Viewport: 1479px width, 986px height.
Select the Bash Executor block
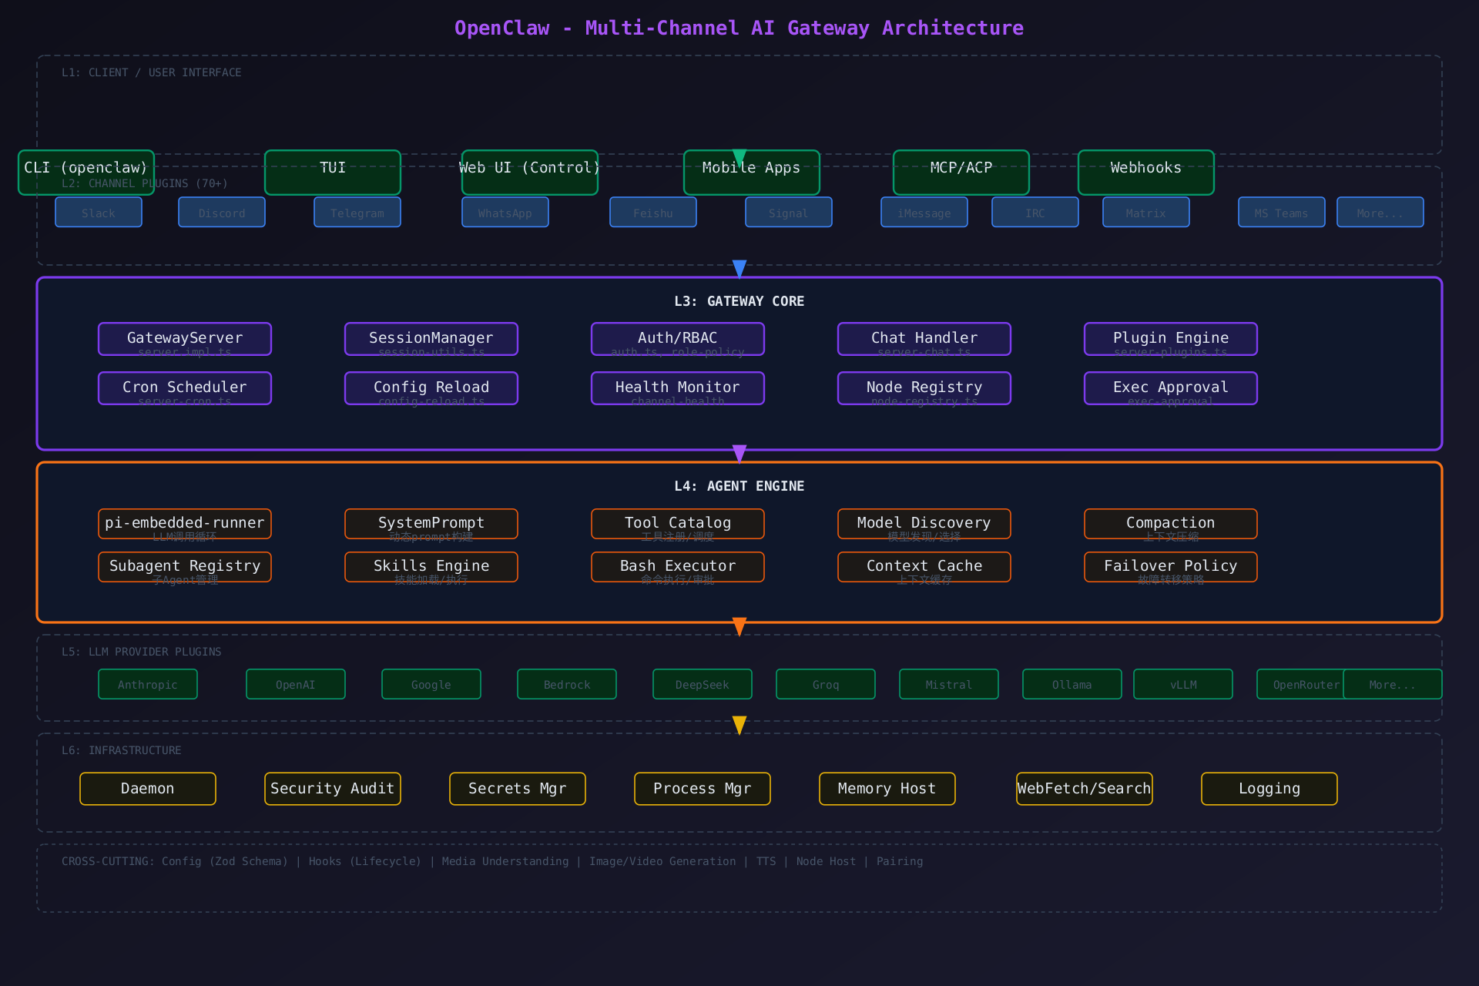(x=678, y=567)
